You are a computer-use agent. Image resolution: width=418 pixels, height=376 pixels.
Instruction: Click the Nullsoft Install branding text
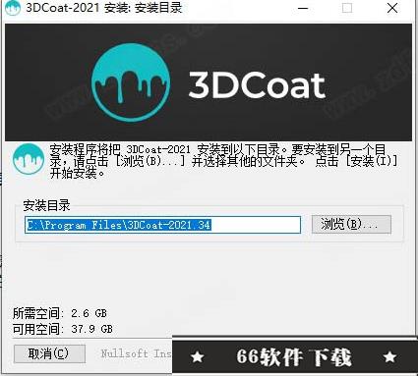[136, 353]
